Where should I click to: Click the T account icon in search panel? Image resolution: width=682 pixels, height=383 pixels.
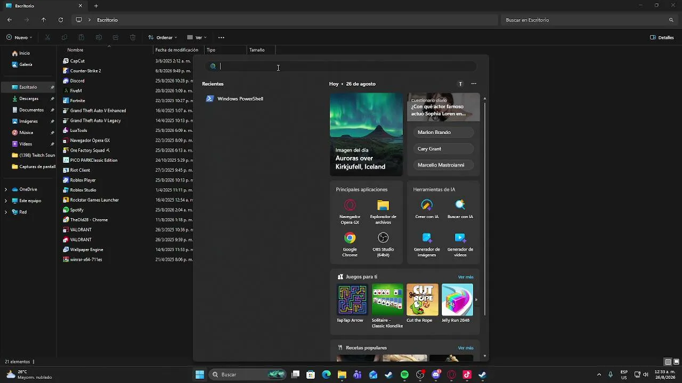(x=460, y=84)
